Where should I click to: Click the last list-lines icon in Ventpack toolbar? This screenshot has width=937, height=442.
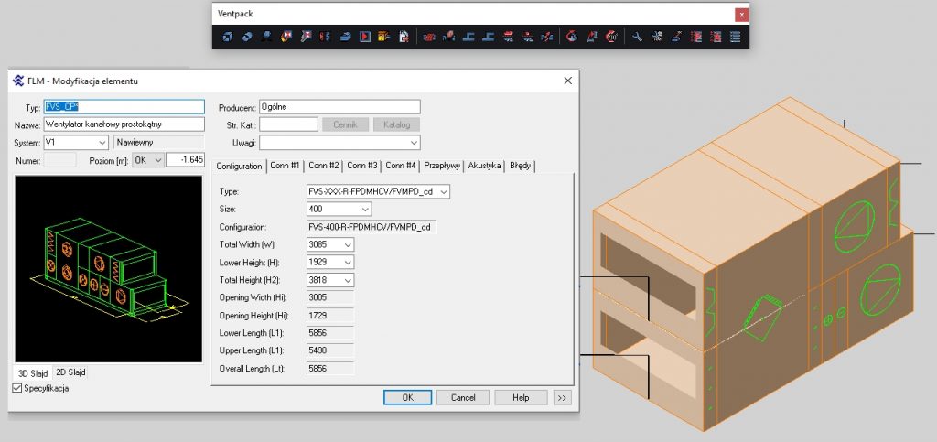735,38
